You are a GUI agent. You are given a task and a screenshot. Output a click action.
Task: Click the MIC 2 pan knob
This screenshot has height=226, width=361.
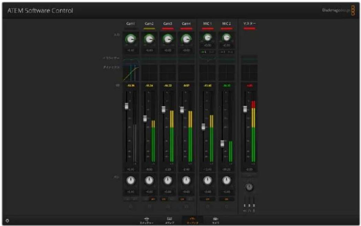click(x=227, y=181)
